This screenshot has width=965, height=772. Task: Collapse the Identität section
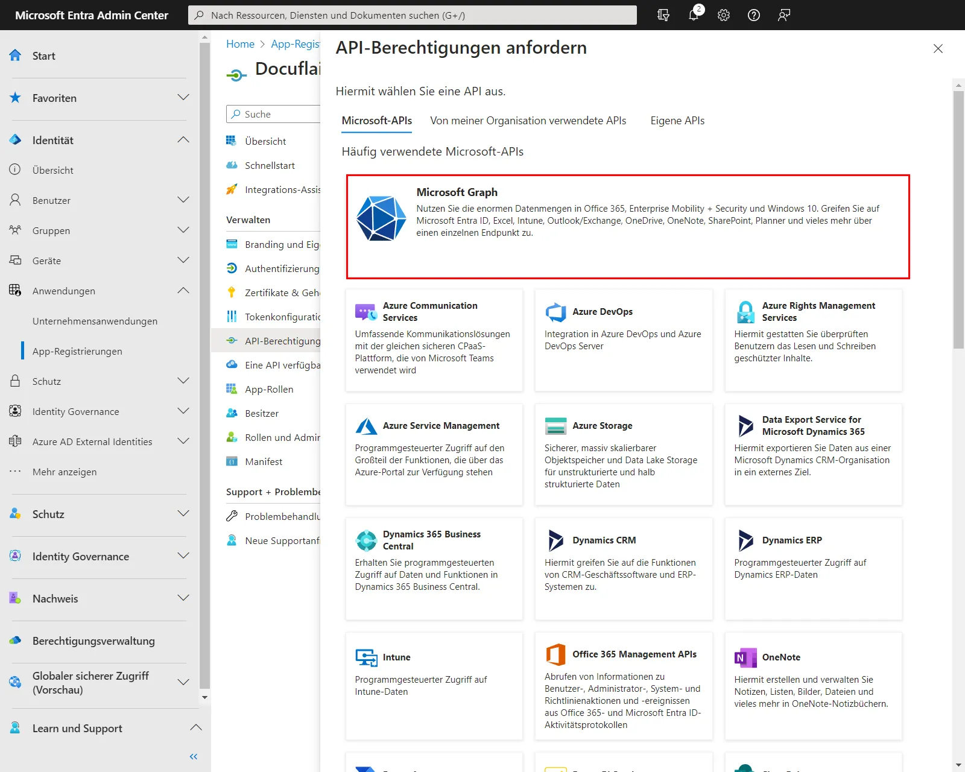click(x=183, y=140)
